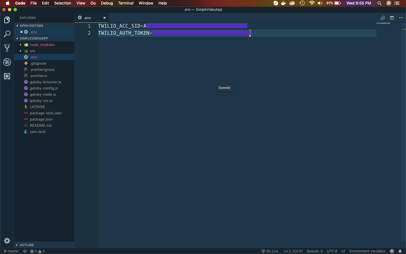Open the .prettierrc file
Image resolution: width=406 pixels, height=254 pixels.
[x=44, y=76]
